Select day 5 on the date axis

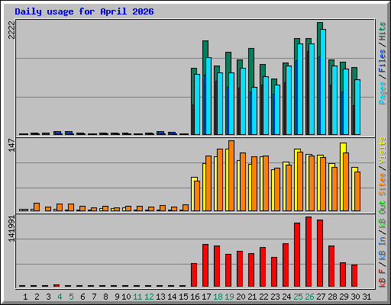point(71,297)
